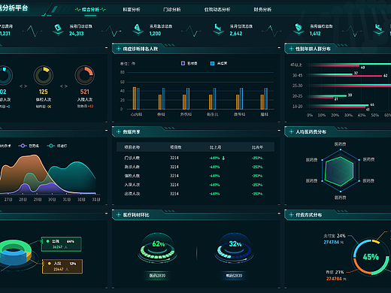Collapse the donut counters panel with minus button
The image size is (391, 293).
coord(106,47)
